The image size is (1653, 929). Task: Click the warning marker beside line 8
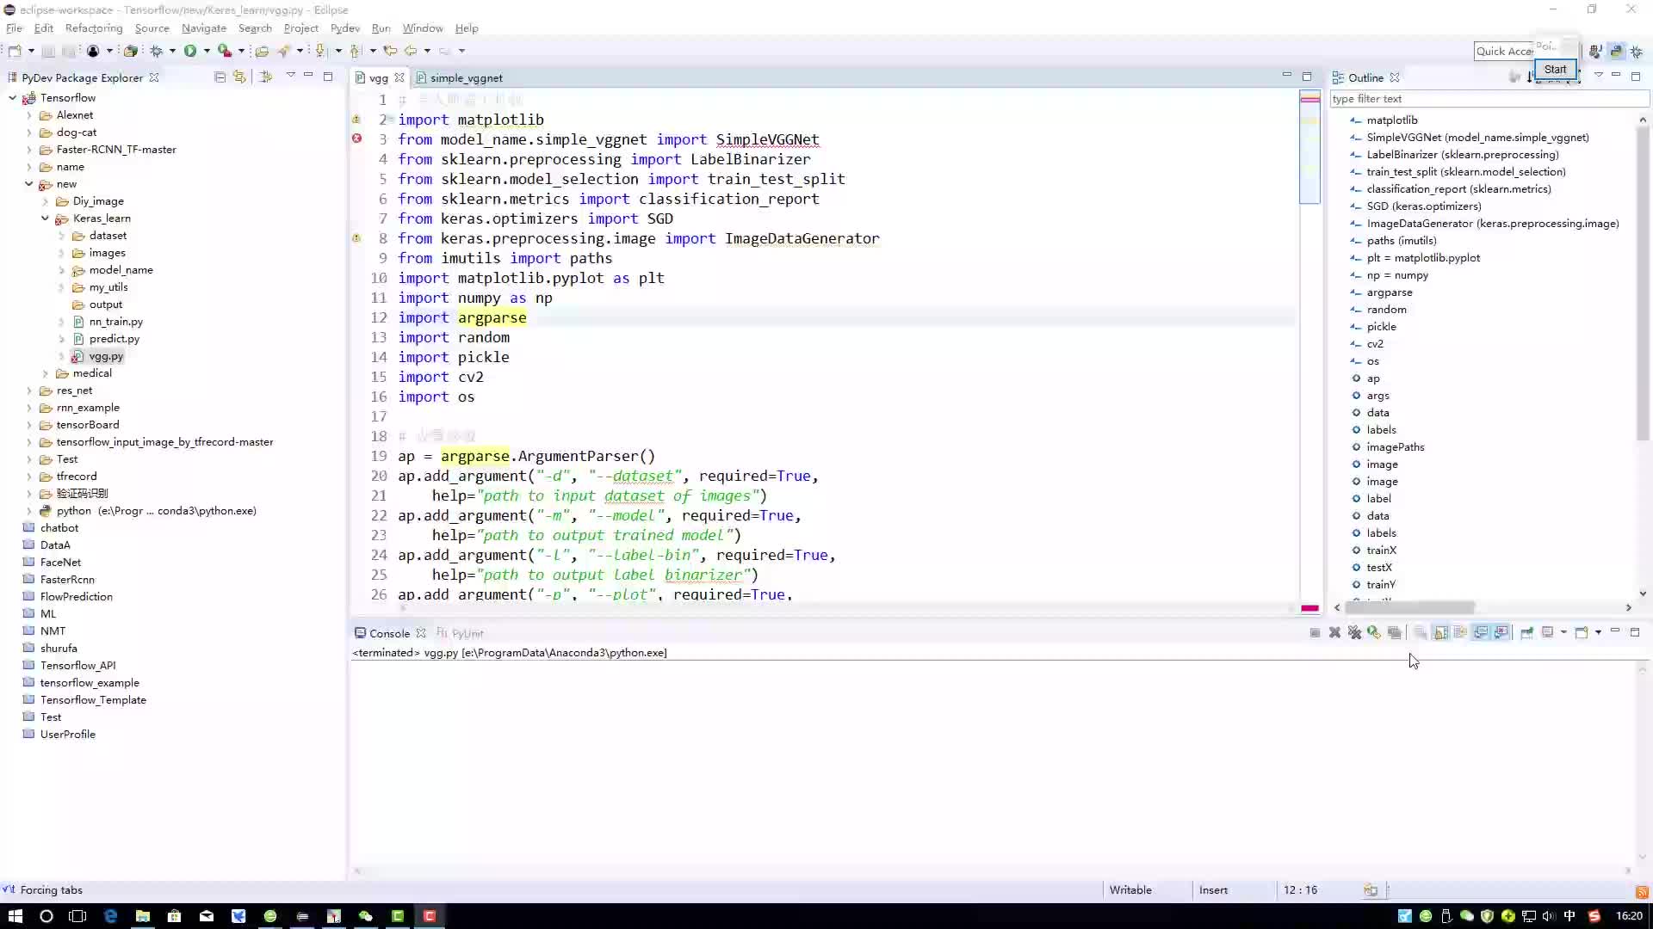(x=356, y=238)
